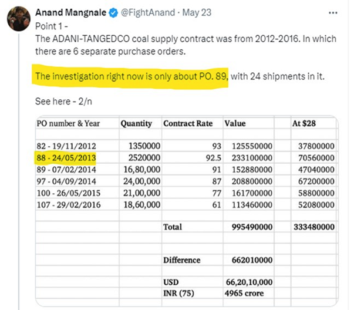Image resolution: width=354 pixels, height=310 pixels.
Task: Select the Total value 995490000 cell
Action: 252,227
